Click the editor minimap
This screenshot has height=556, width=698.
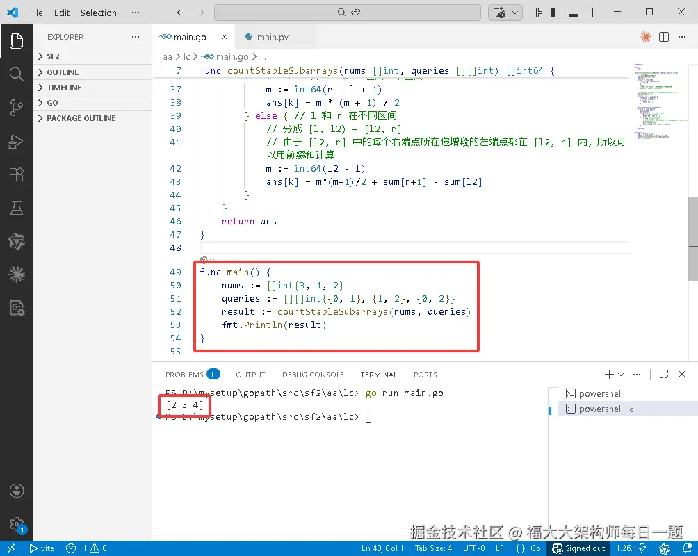(x=660, y=101)
